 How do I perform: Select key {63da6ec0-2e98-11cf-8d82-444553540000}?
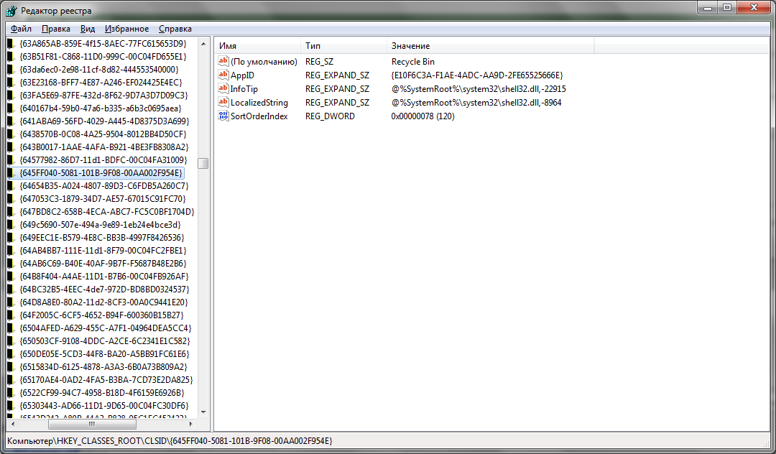point(99,69)
